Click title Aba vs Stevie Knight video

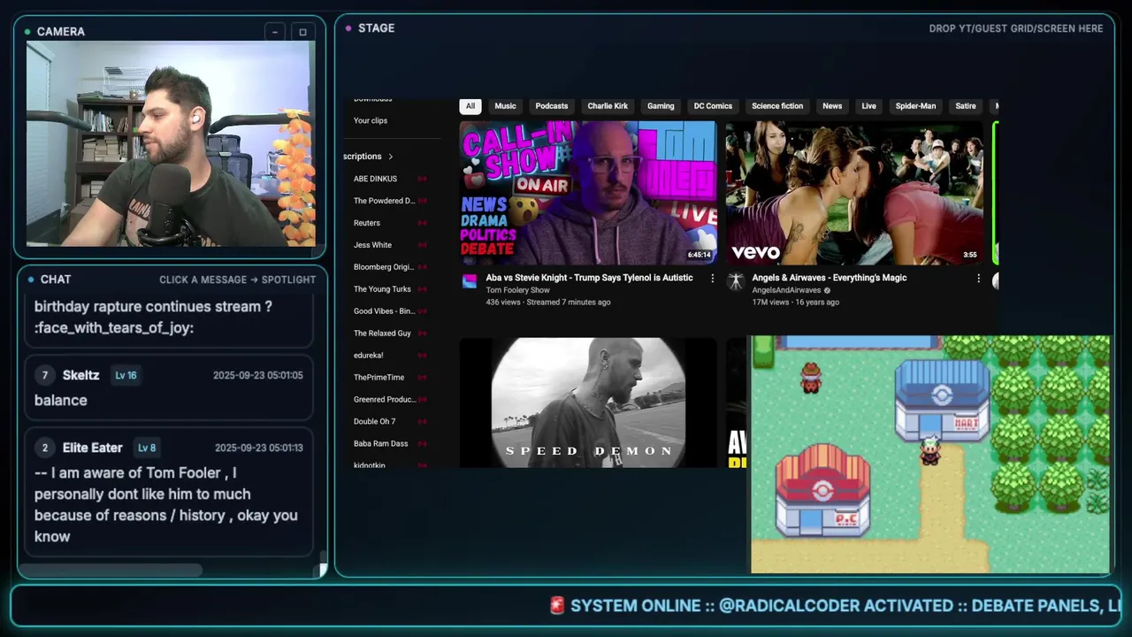(589, 278)
